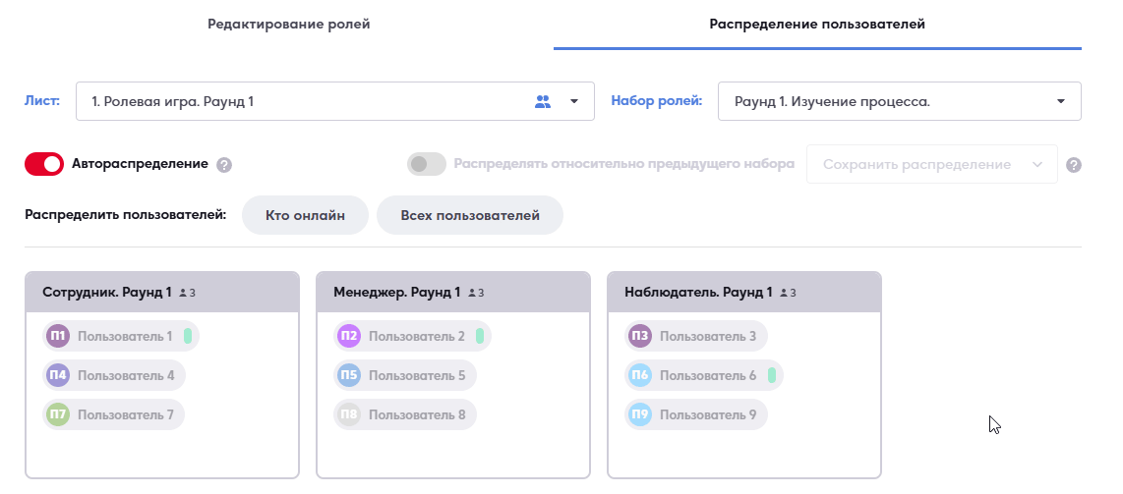The image size is (1123, 494).
Task: Click the Всех пользователей button
Action: [x=470, y=215]
